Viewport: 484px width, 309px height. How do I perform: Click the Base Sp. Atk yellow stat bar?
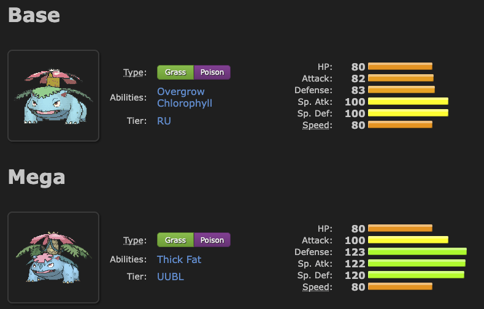pyautogui.click(x=408, y=101)
